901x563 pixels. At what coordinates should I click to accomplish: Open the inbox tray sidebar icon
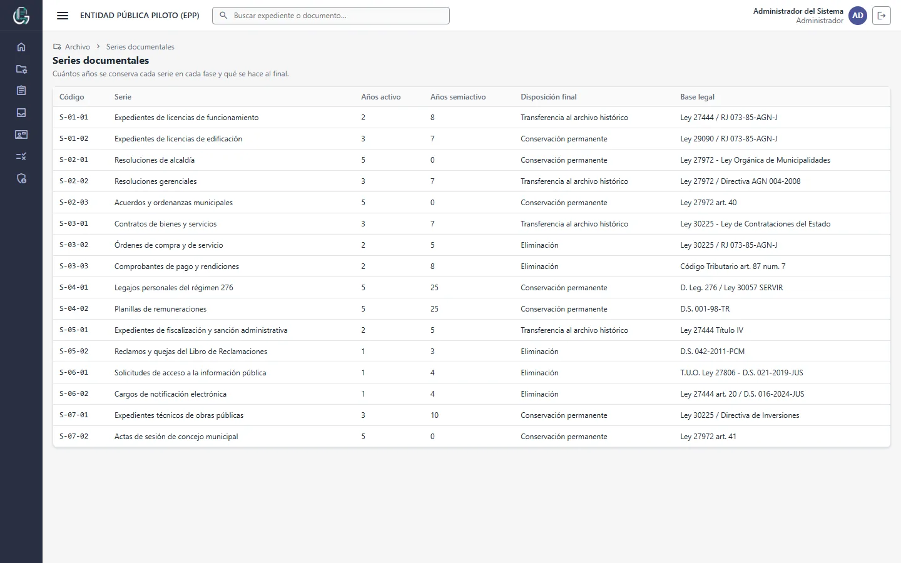(21, 113)
